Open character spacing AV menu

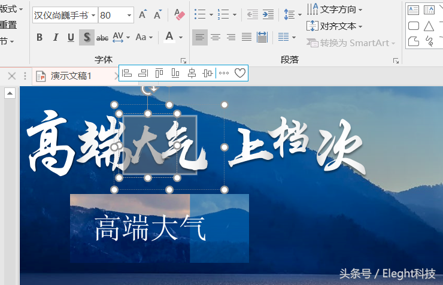(x=121, y=37)
